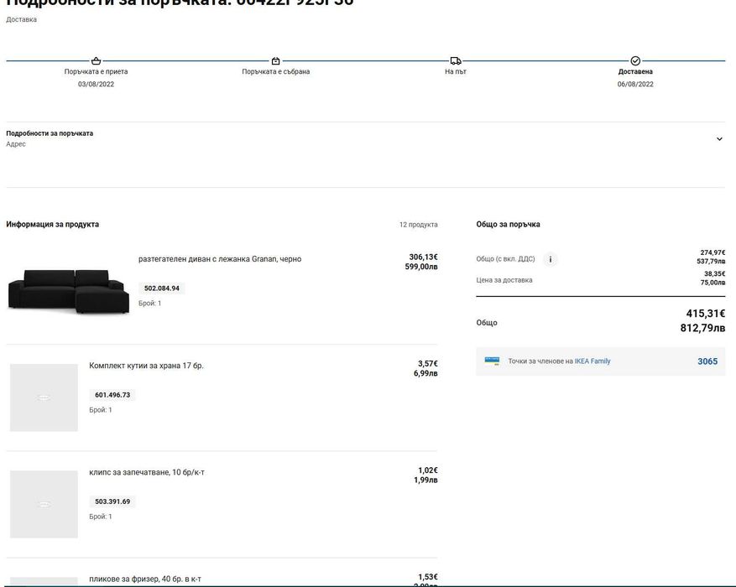This screenshot has width=736, height=587.
Task: Click product name 'пликове за фризер, 40 бр. в к-т'
Action: click(145, 579)
